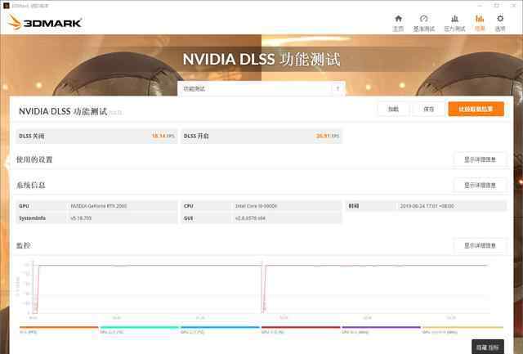Show details for the 监控 section
The height and width of the screenshot is (354, 523).
[480, 245]
